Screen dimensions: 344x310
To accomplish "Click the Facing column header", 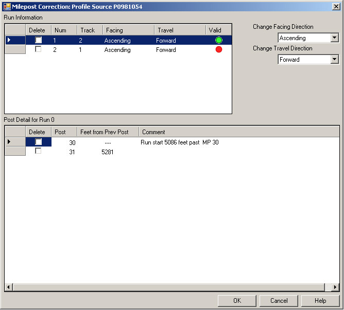I will pos(128,30).
